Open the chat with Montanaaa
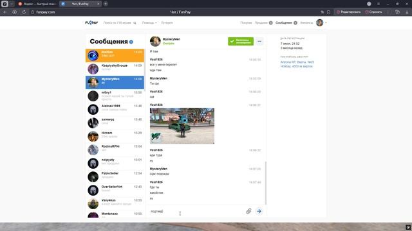 point(115,214)
